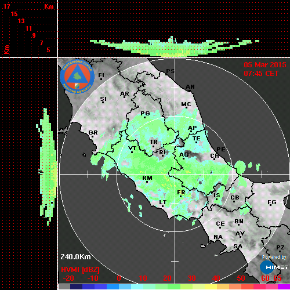
Task: Click the FG city marker
Action: [x=270, y=205]
